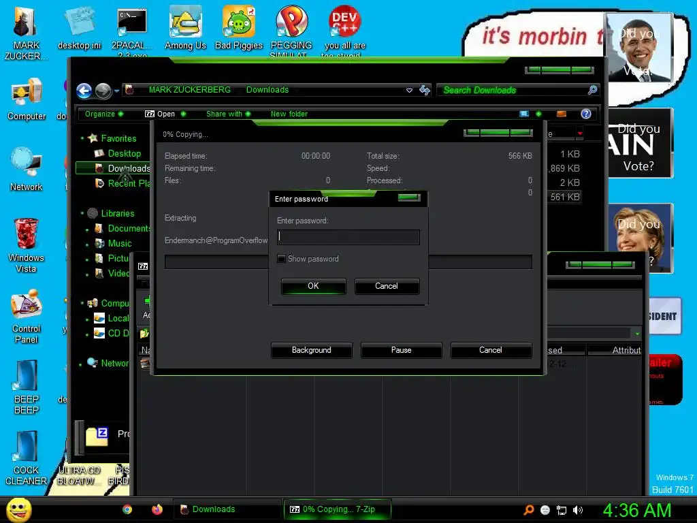Toggle the preview pane icon in Explorer
This screenshot has height=523, width=697.
point(562,114)
